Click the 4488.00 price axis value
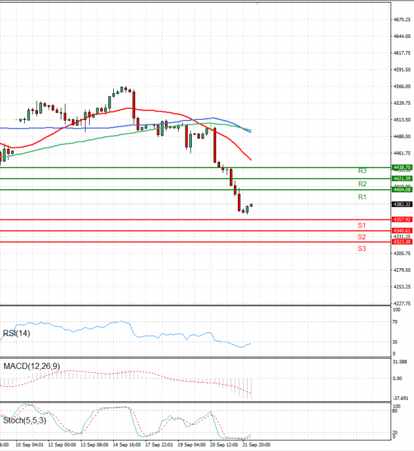 coord(402,137)
